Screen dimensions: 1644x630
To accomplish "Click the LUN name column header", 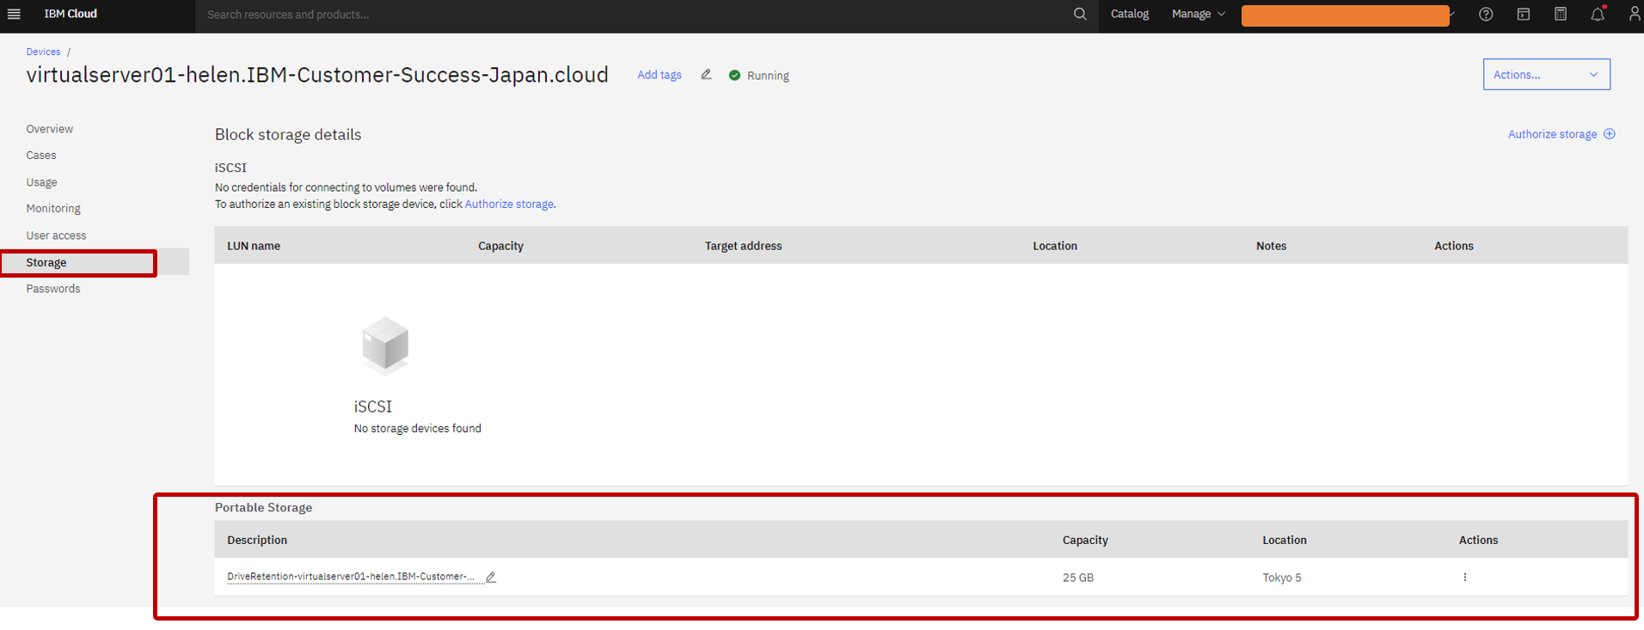I will [254, 246].
